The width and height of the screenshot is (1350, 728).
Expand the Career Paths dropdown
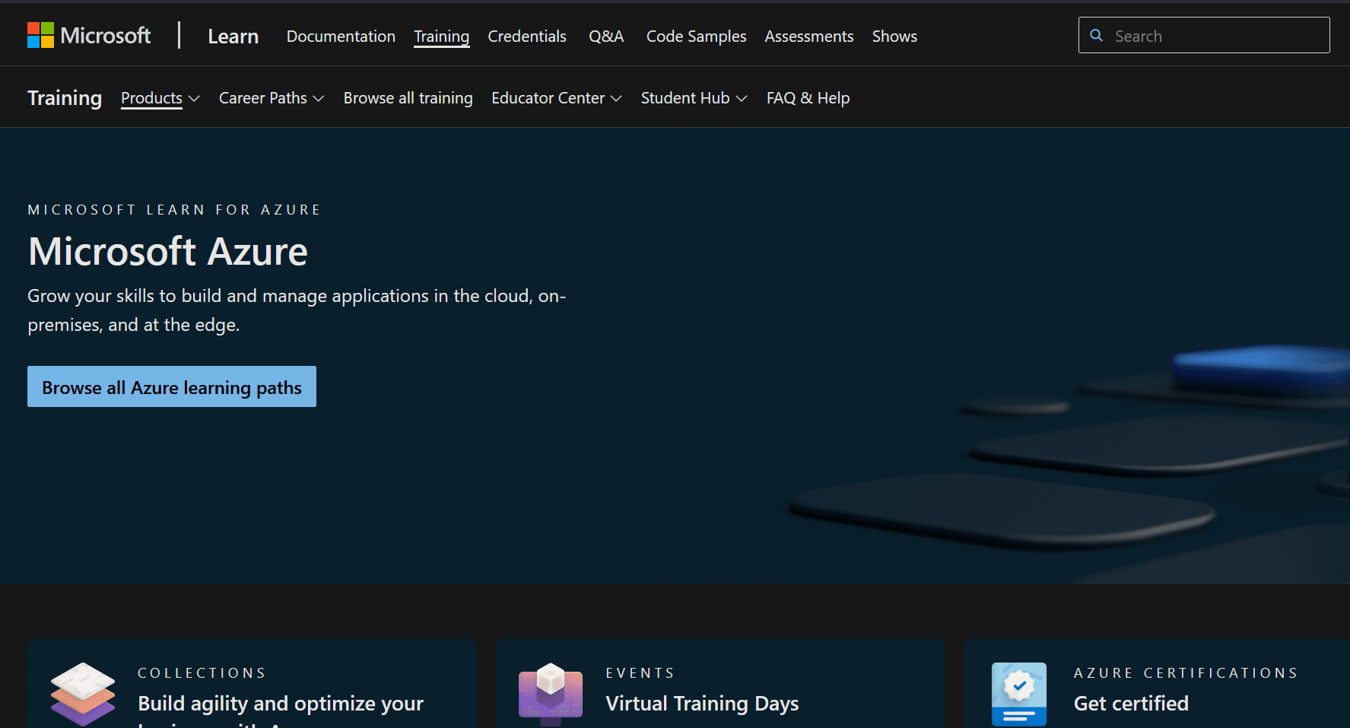pos(271,98)
